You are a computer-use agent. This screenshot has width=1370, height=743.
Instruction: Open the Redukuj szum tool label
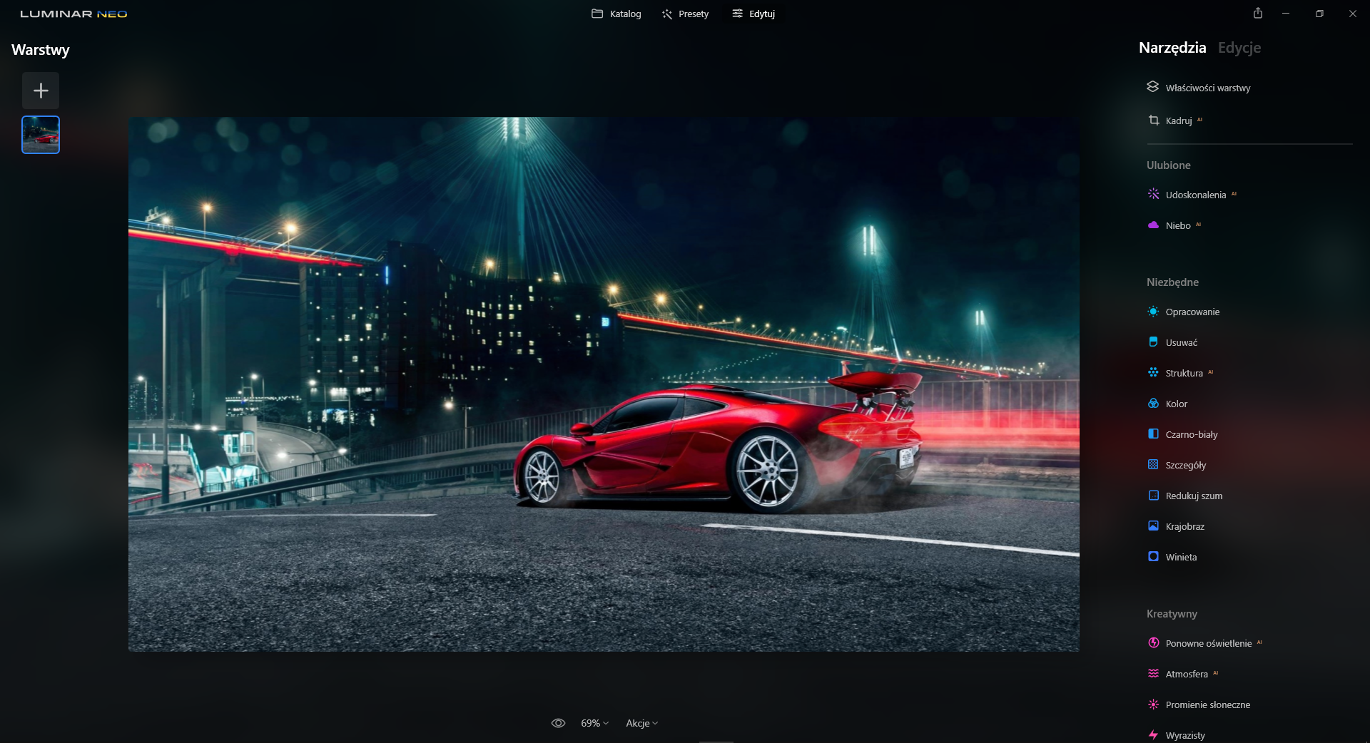[1194, 496]
